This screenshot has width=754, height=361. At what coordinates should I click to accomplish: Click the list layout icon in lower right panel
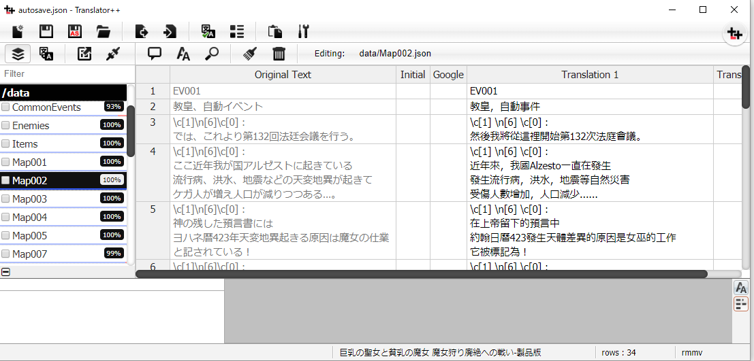click(741, 304)
